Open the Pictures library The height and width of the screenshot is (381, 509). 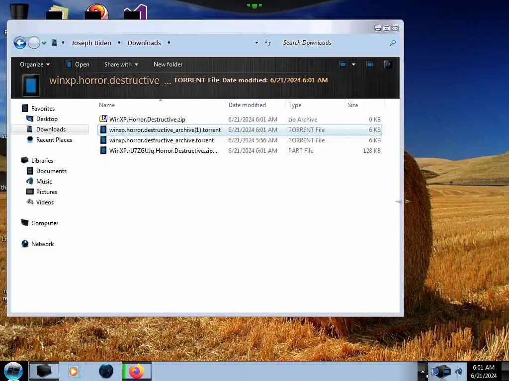(x=42, y=191)
